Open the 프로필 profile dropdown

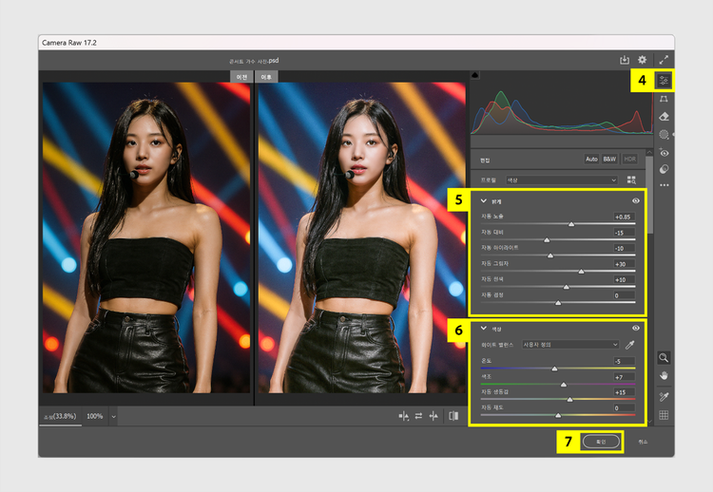[x=562, y=180]
